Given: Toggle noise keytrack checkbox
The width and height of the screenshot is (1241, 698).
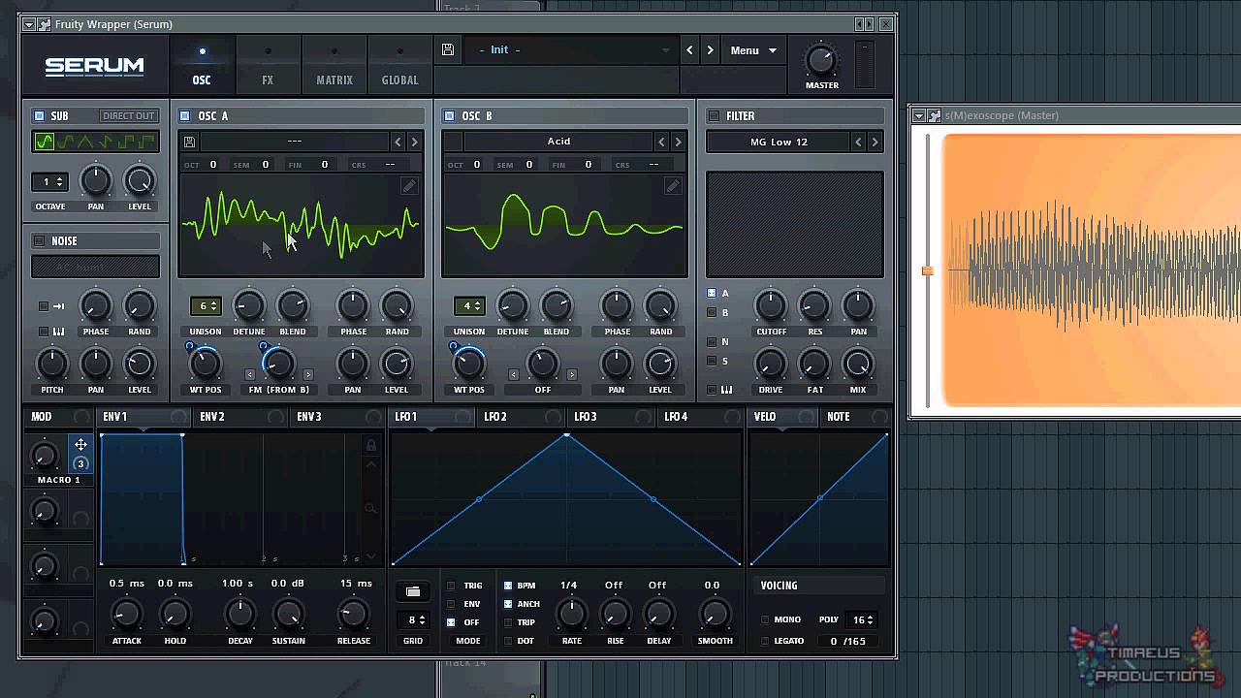Looking at the screenshot, I should pyautogui.click(x=43, y=332).
